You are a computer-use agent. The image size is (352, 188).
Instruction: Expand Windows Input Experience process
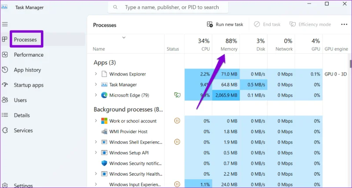point(96,184)
